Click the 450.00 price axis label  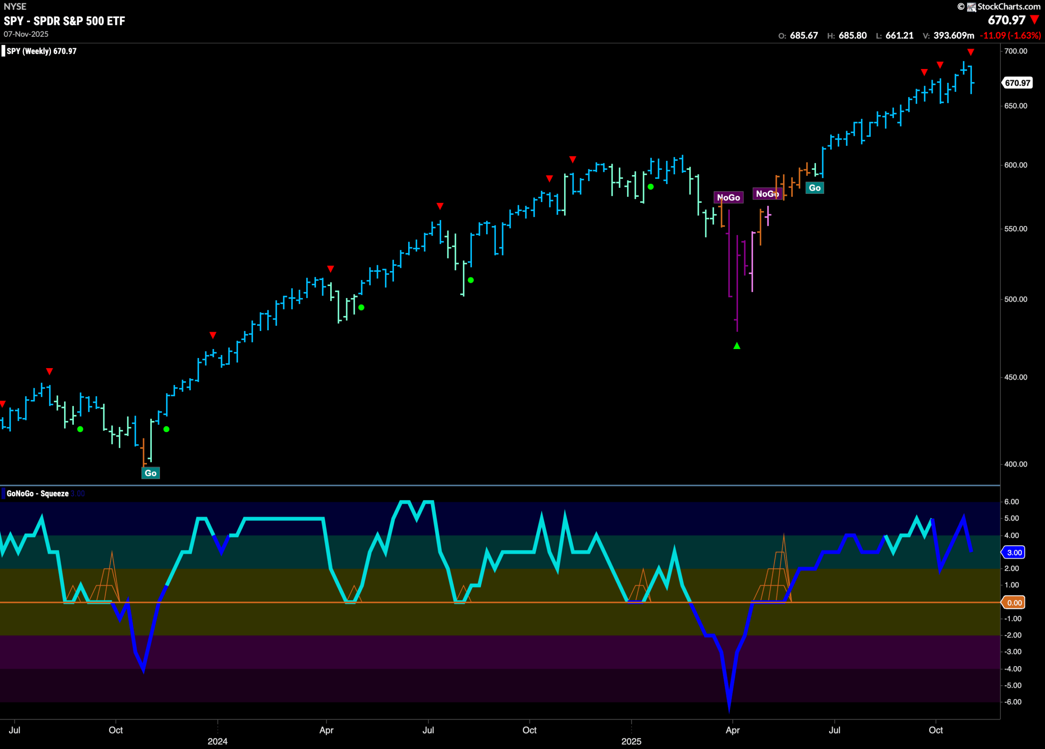(1016, 377)
